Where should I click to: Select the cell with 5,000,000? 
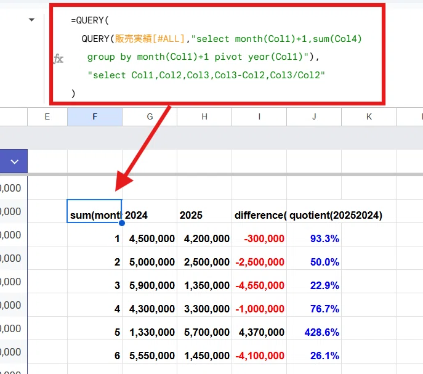click(150, 258)
